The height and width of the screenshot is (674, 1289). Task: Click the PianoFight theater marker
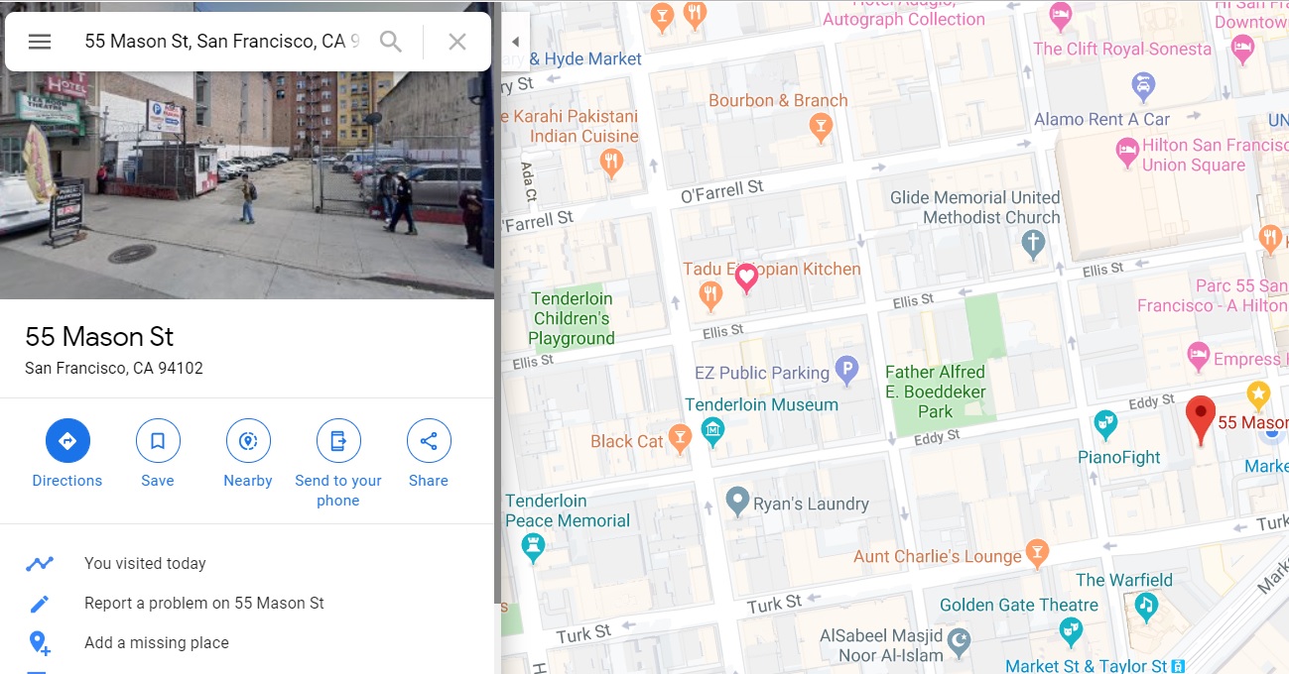point(1105,425)
